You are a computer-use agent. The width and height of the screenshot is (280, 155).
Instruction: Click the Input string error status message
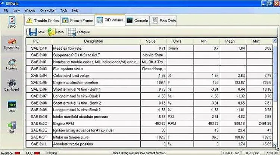pyautogui.click(x=139, y=153)
